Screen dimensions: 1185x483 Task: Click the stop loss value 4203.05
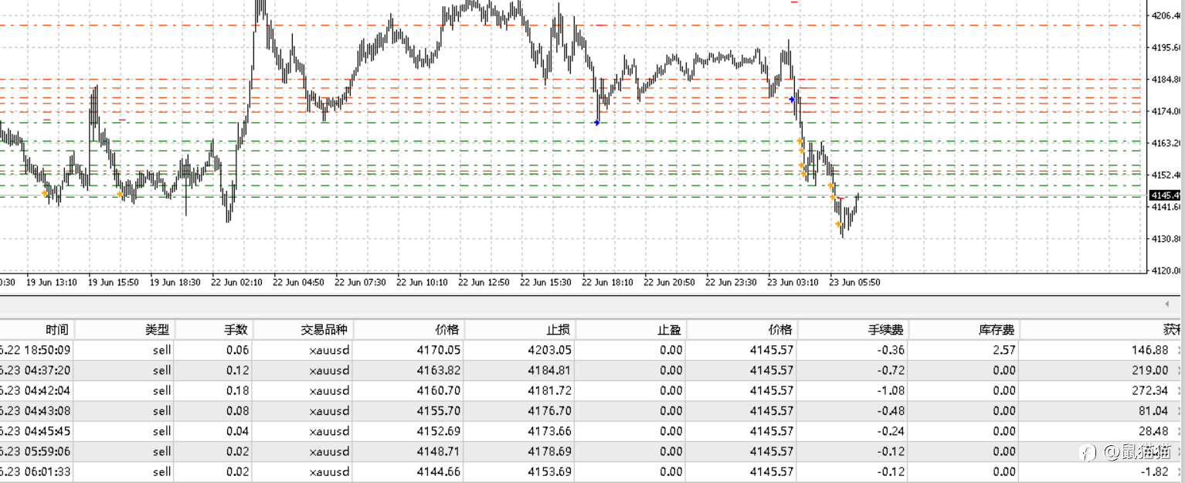[550, 350]
